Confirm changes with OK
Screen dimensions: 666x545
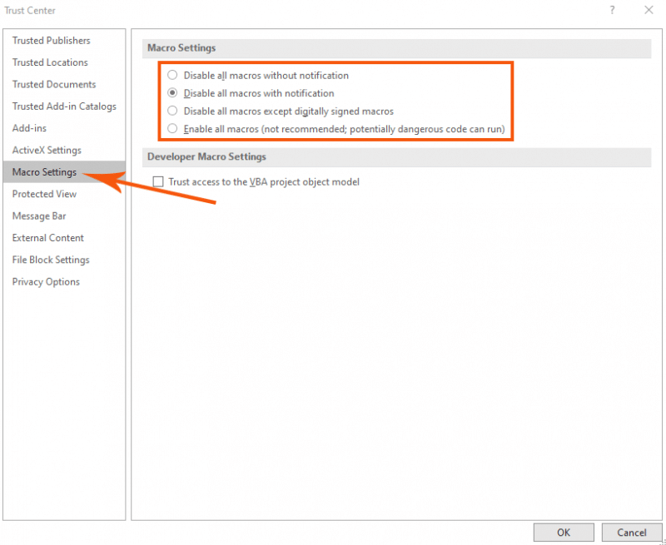tap(564, 533)
